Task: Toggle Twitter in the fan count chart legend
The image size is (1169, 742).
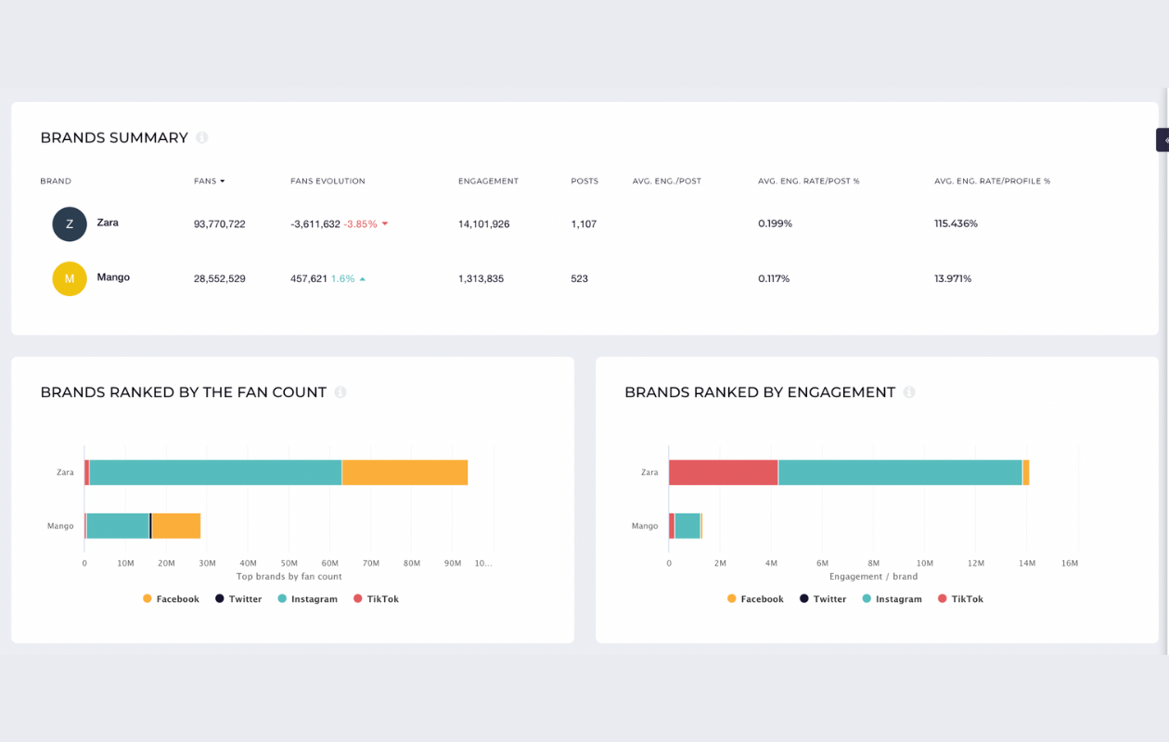Action: coord(238,599)
